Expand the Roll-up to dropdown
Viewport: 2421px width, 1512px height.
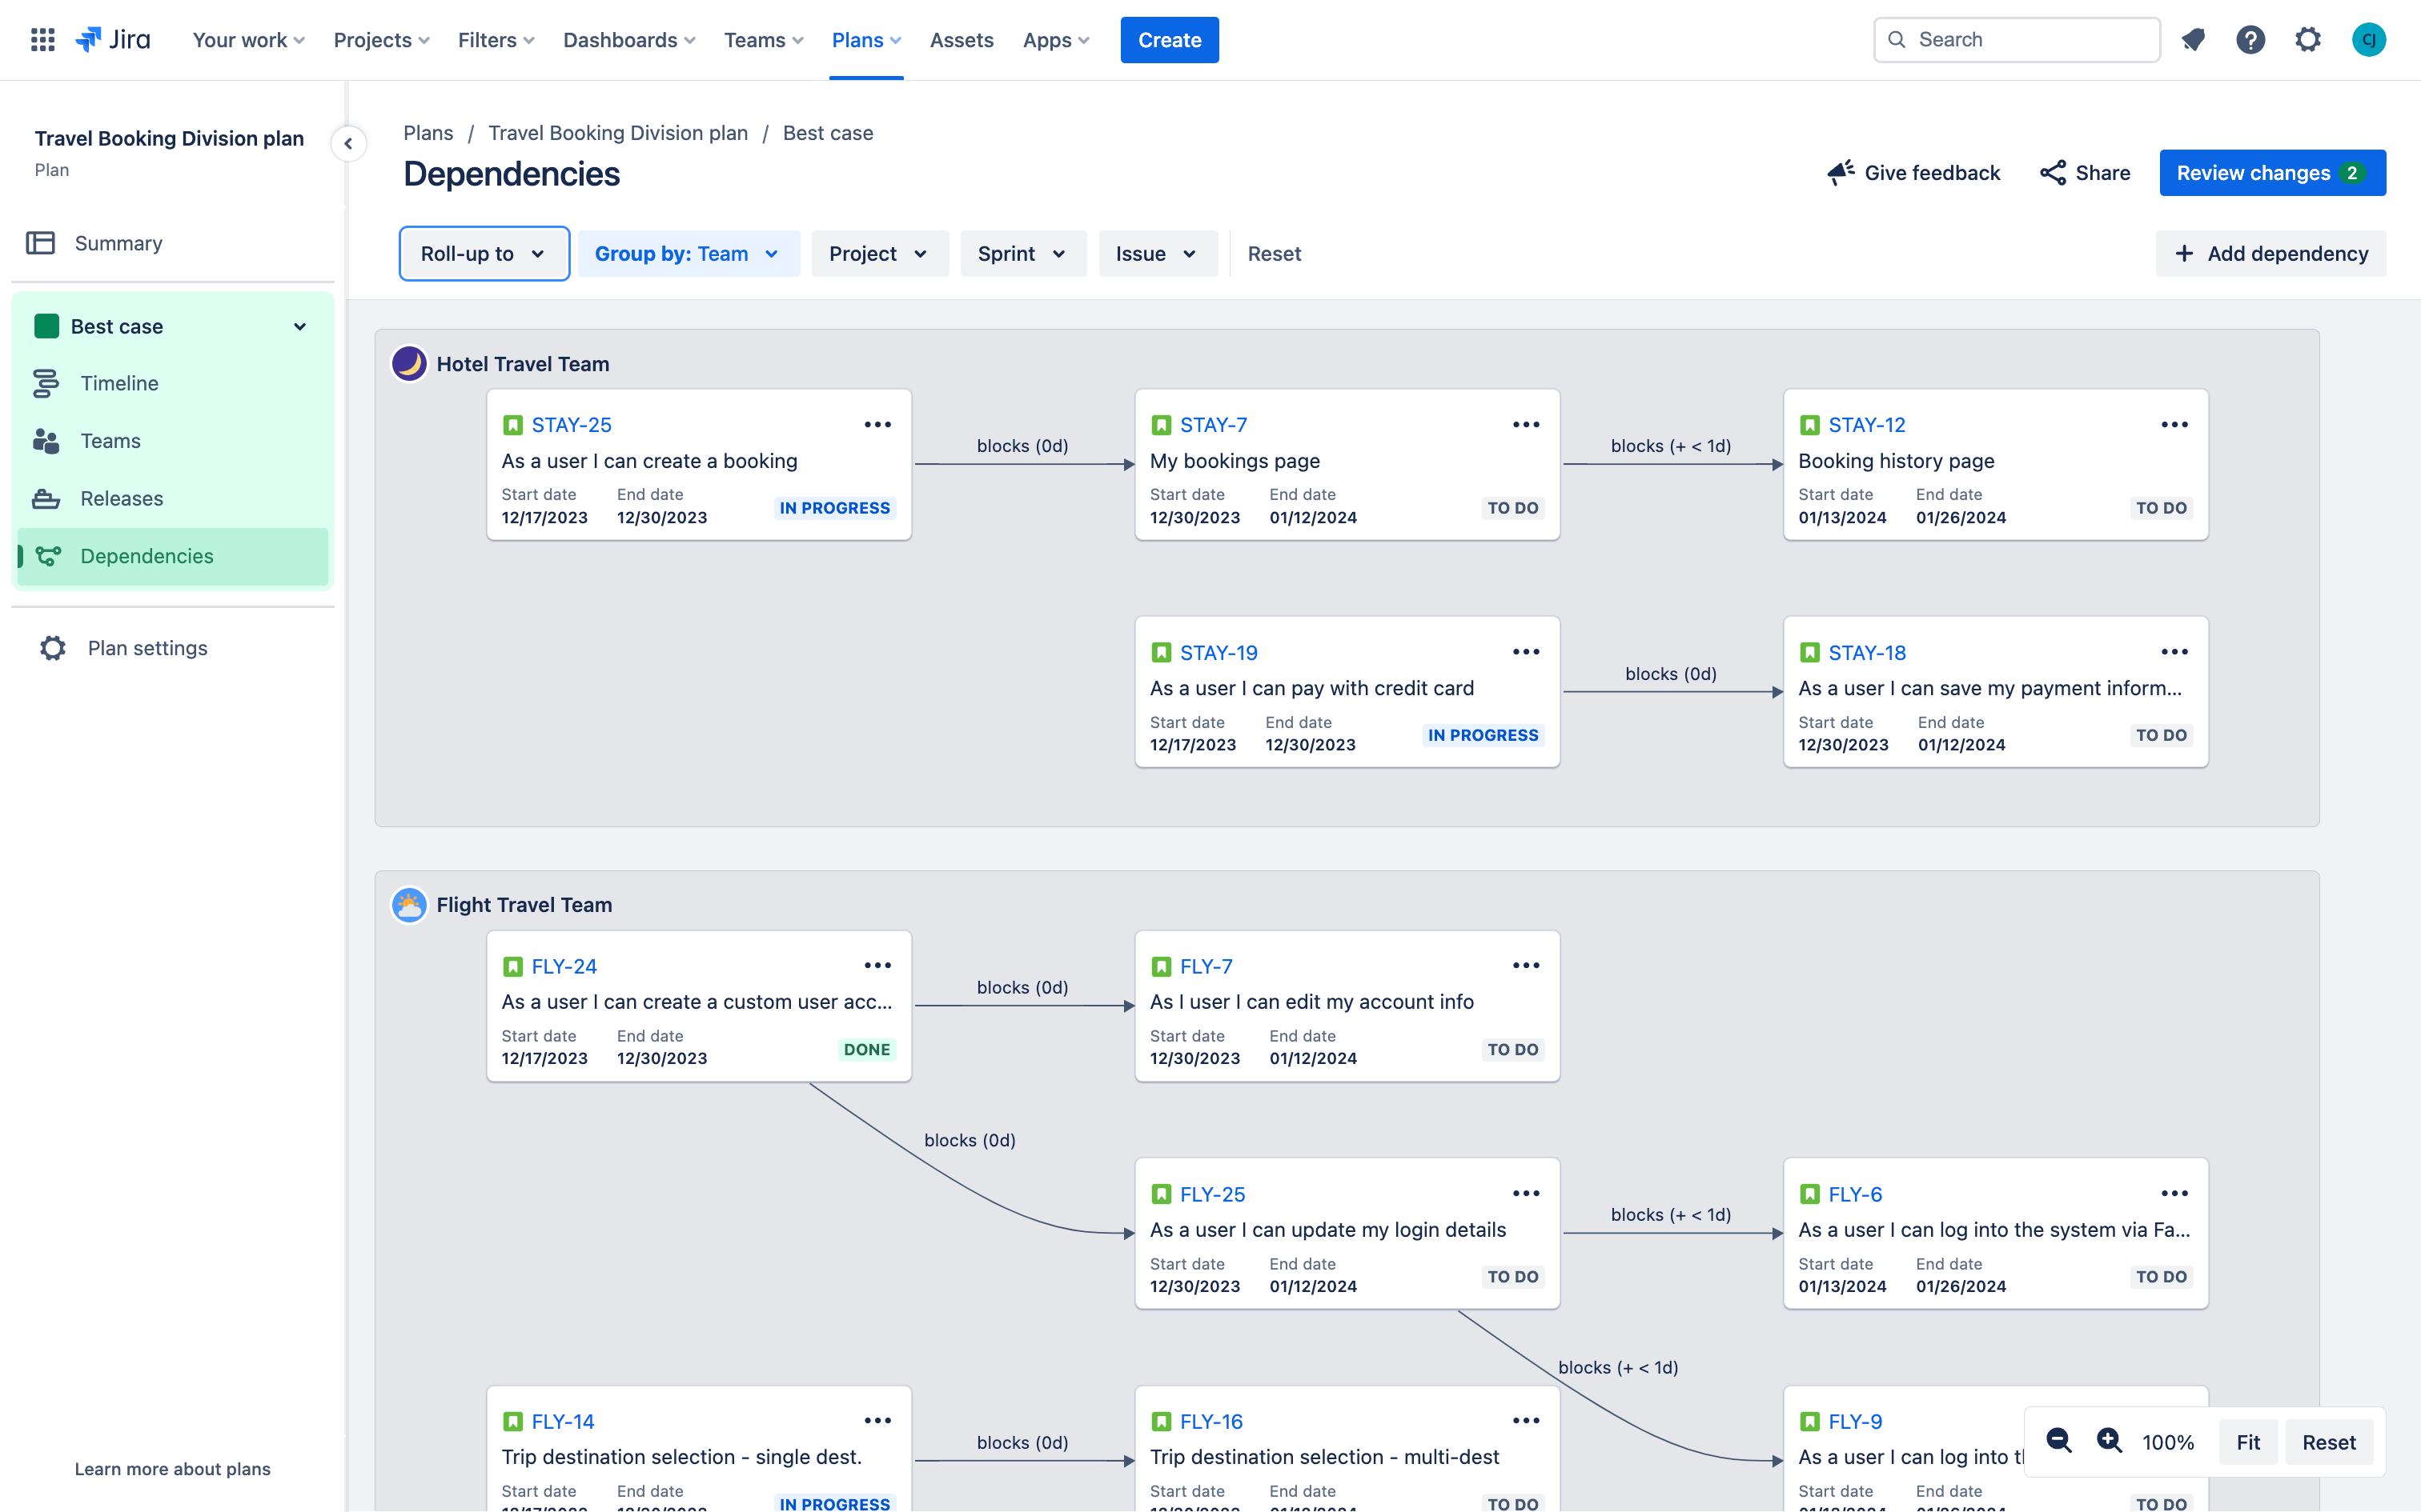pyautogui.click(x=483, y=254)
